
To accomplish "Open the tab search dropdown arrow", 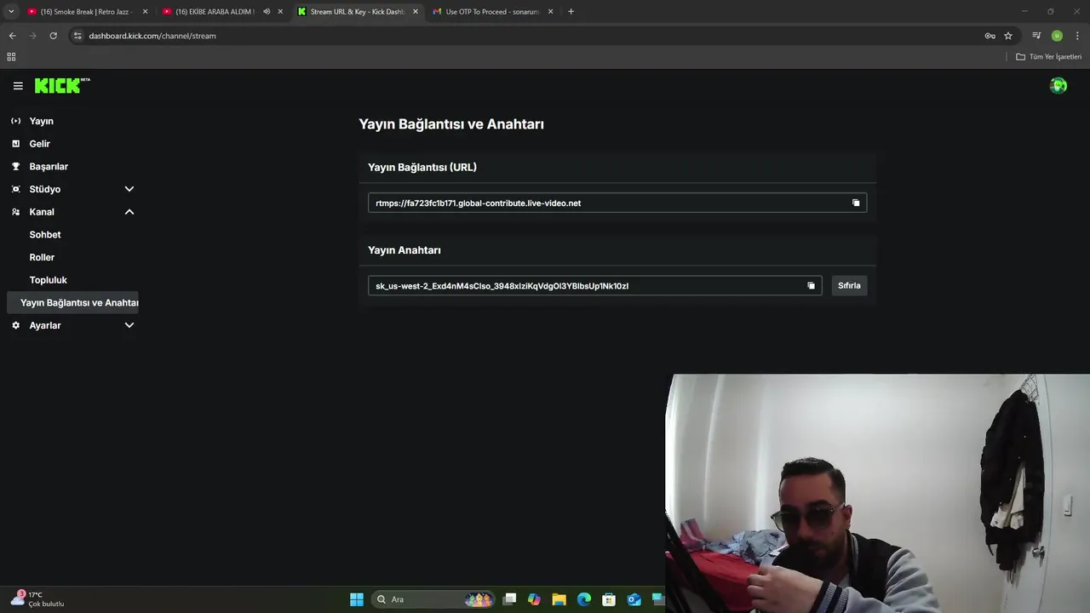I will 11,12.
